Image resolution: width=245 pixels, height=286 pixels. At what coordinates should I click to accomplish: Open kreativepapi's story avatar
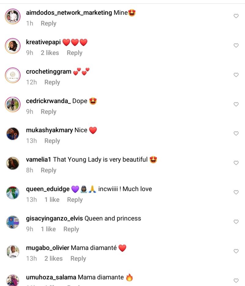[x=13, y=46]
